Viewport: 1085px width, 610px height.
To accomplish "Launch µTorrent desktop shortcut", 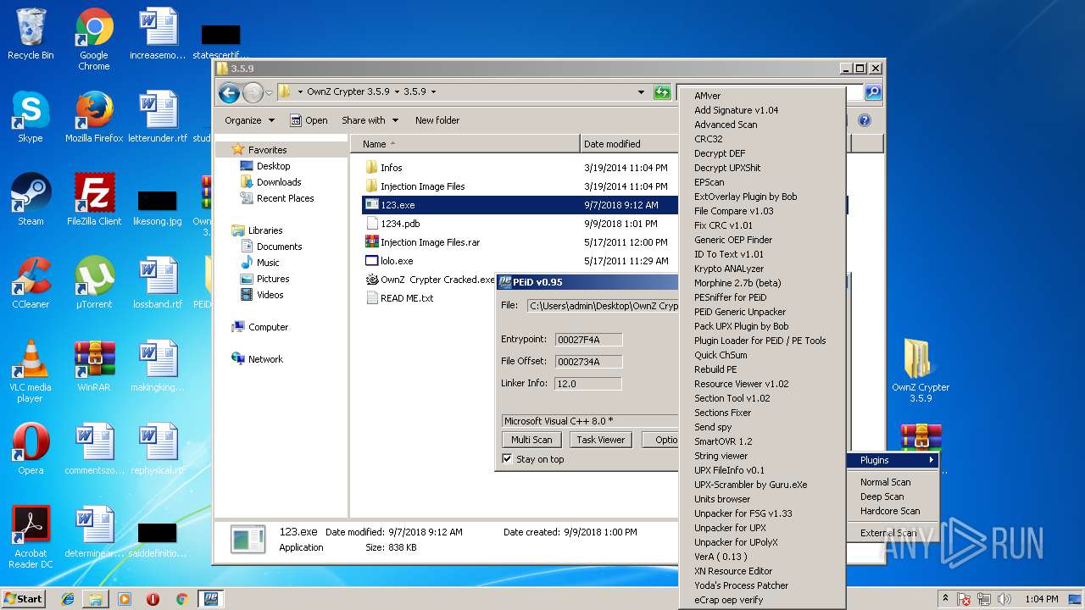I will click(94, 284).
